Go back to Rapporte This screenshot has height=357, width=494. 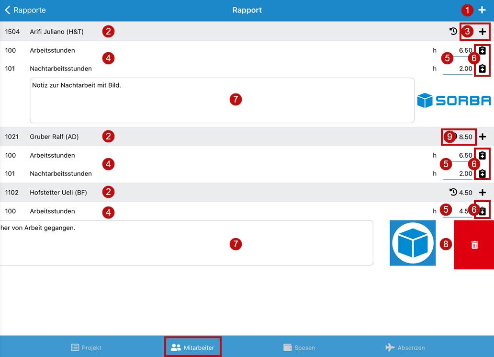click(25, 10)
